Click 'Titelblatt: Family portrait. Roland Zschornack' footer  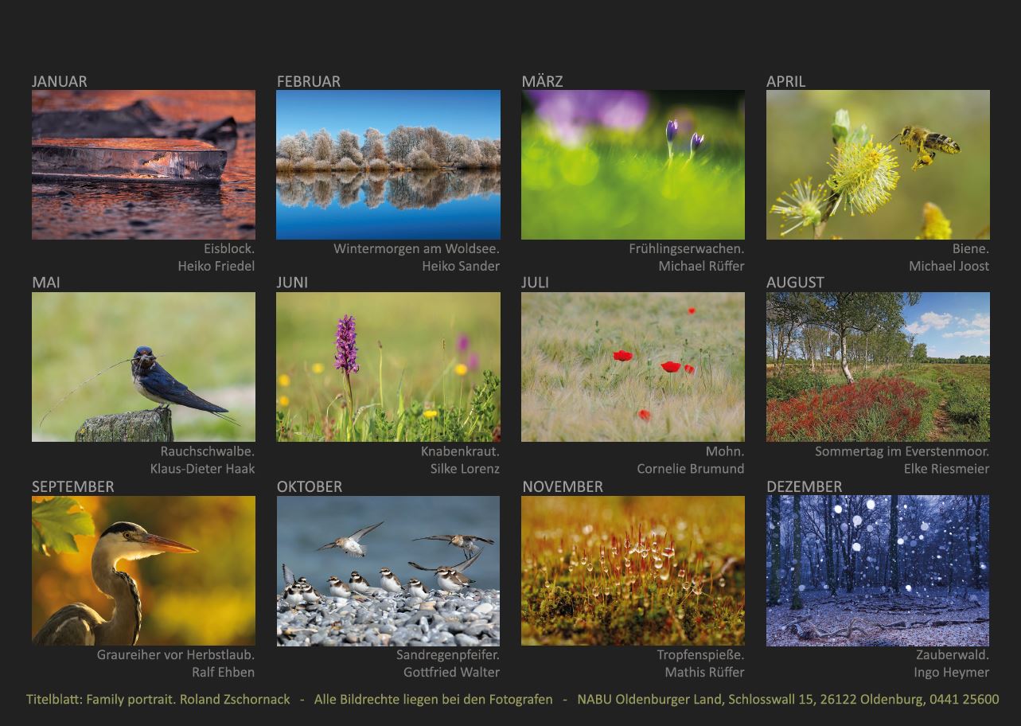coord(158,700)
